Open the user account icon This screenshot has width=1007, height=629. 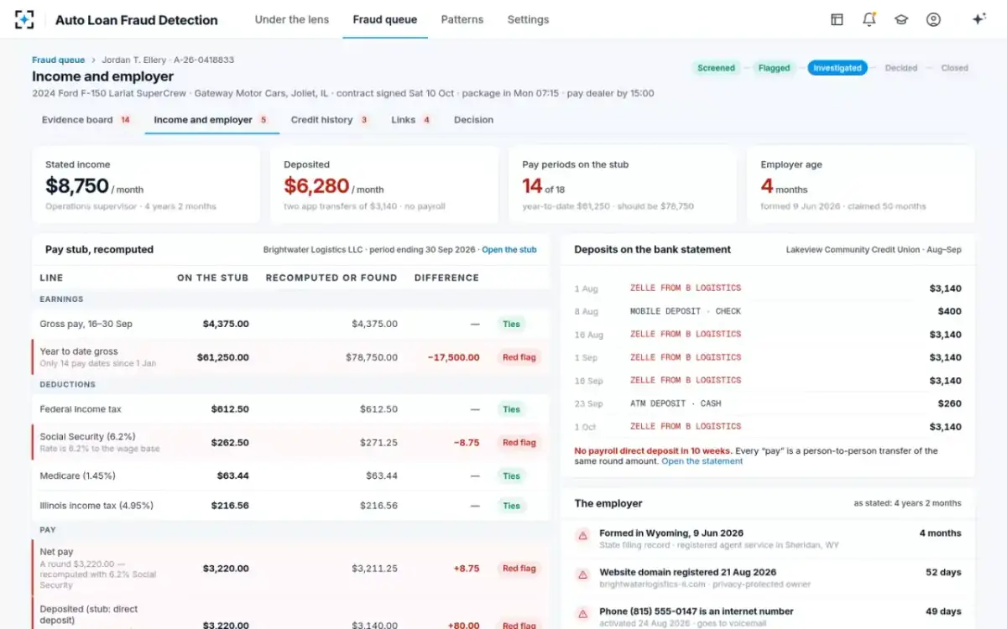[x=933, y=19]
